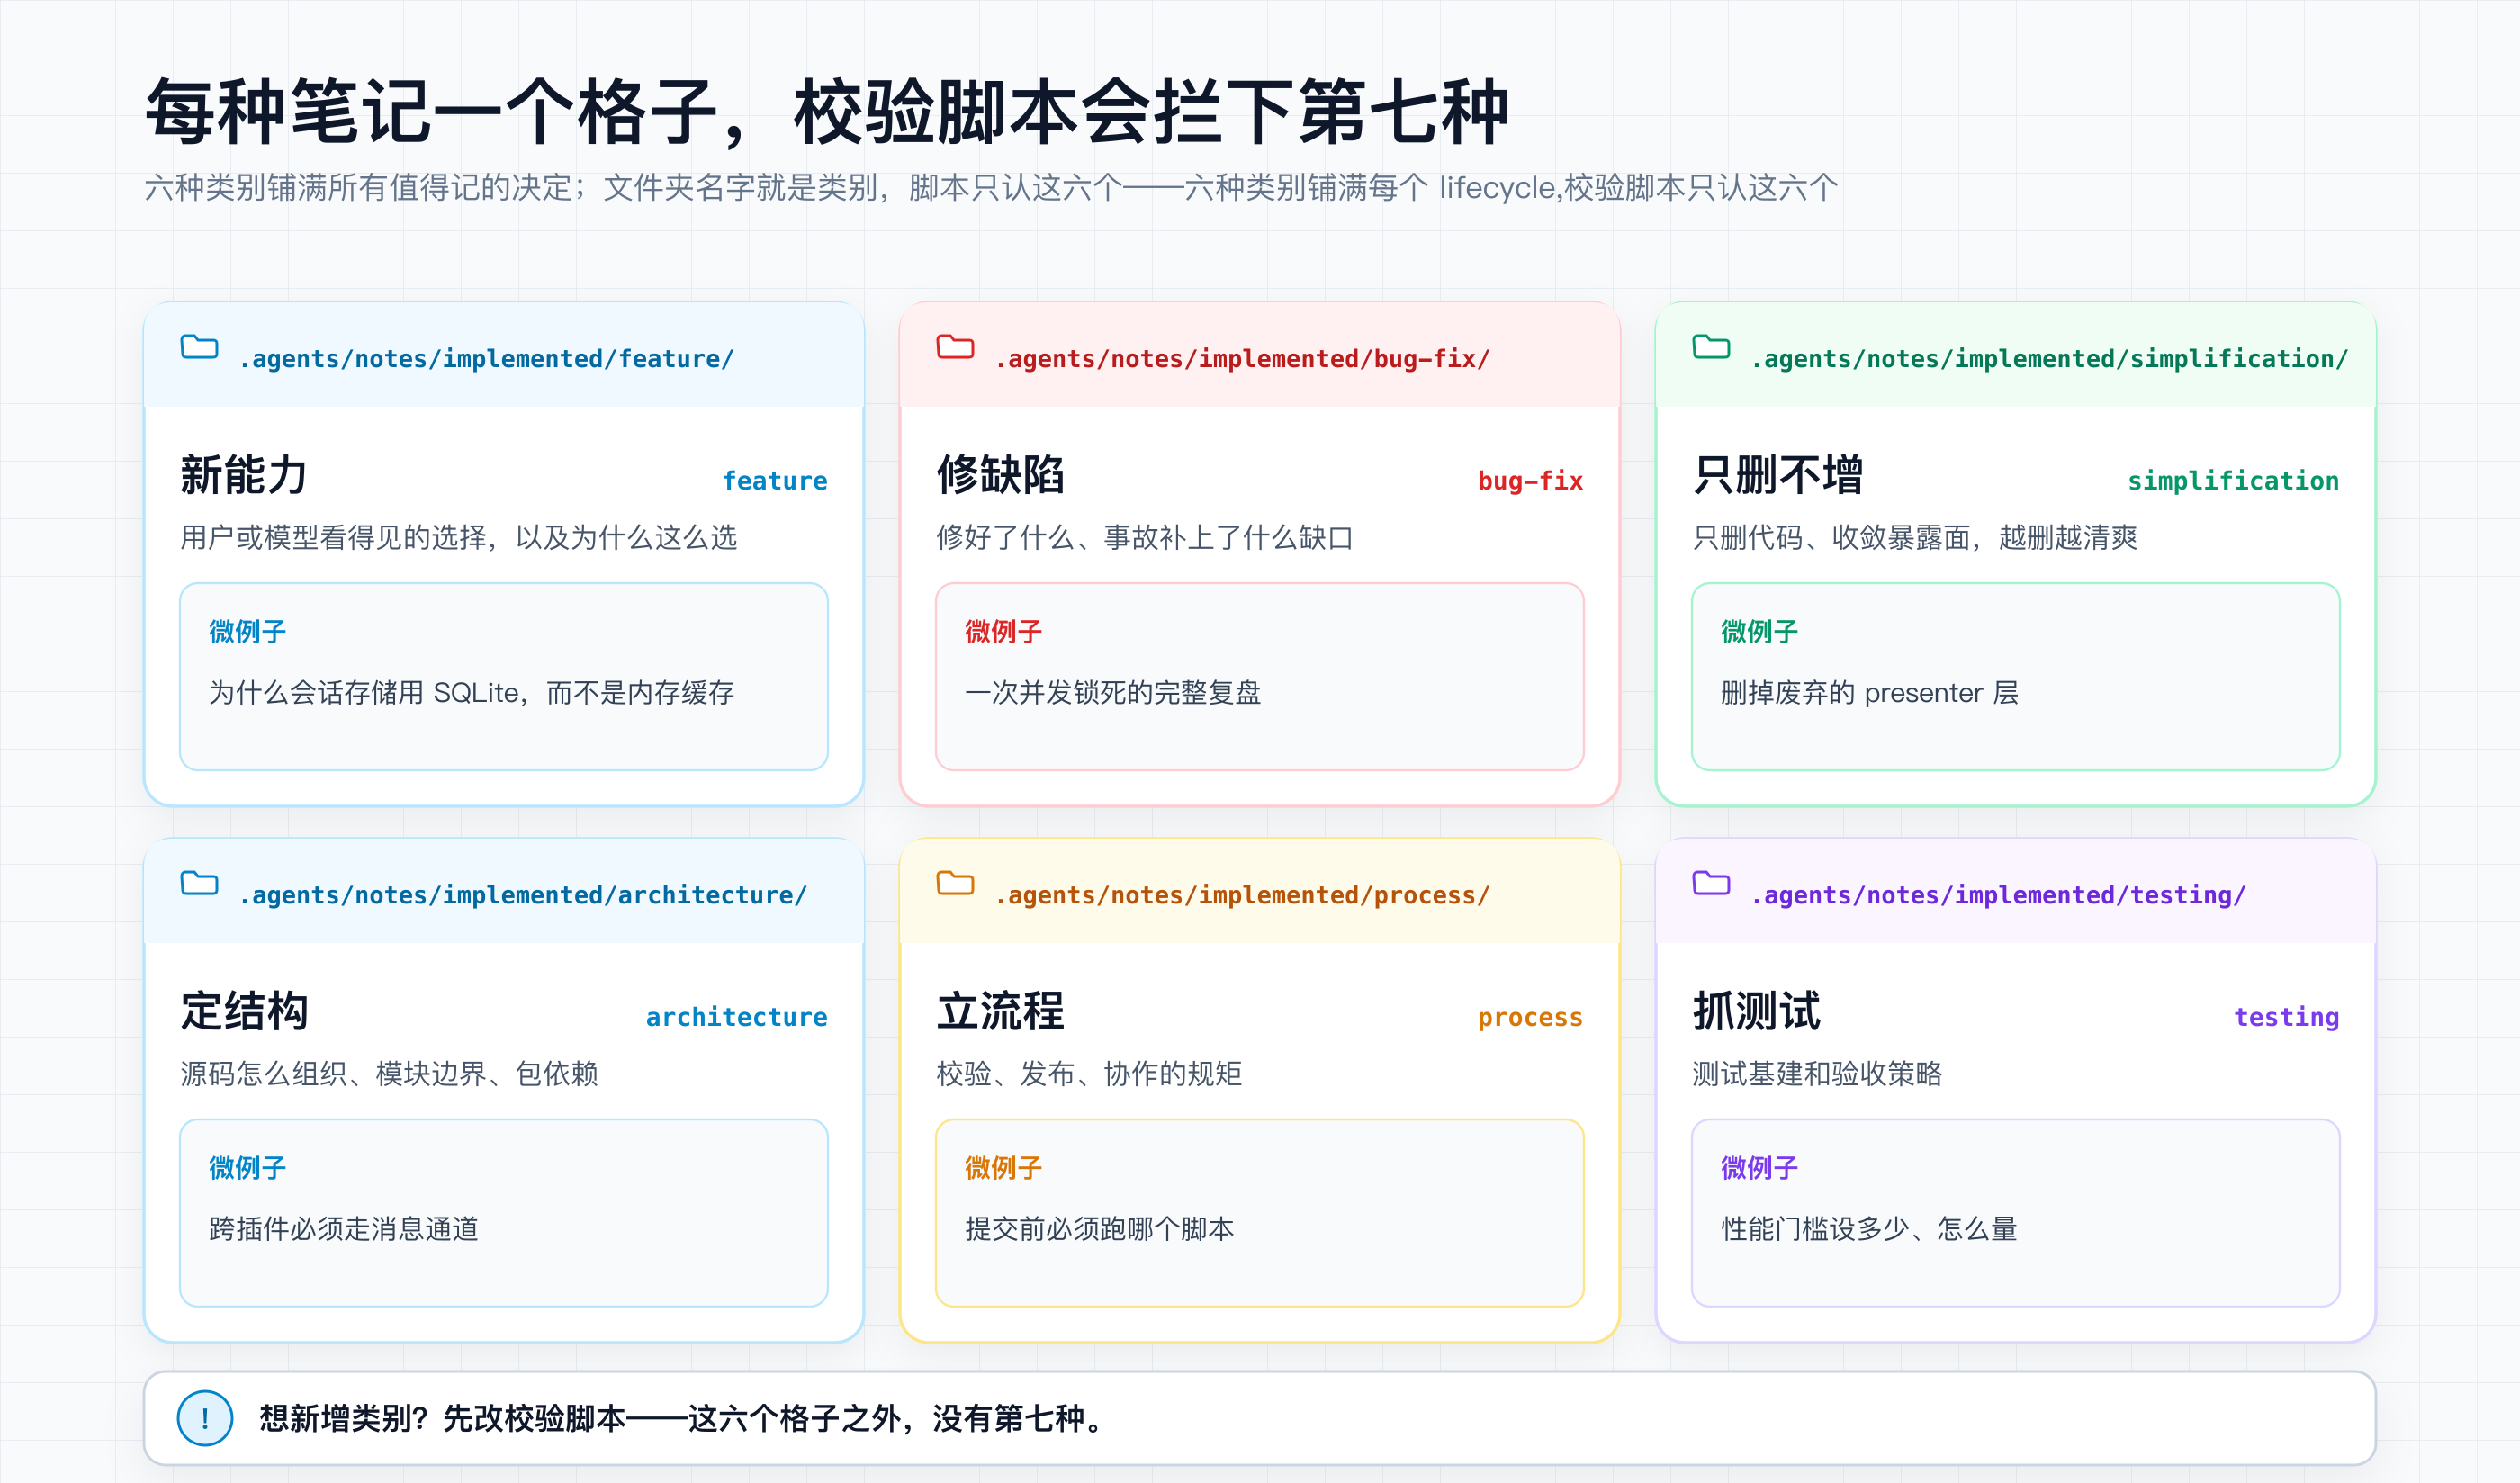Viewport: 2520px width, 1483px height.
Task: Click the orange 'process' tag label
Action: 1530,1017
